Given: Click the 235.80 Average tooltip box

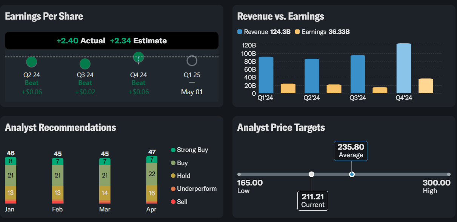Looking at the screenshot, I should [x=351, y=151].
